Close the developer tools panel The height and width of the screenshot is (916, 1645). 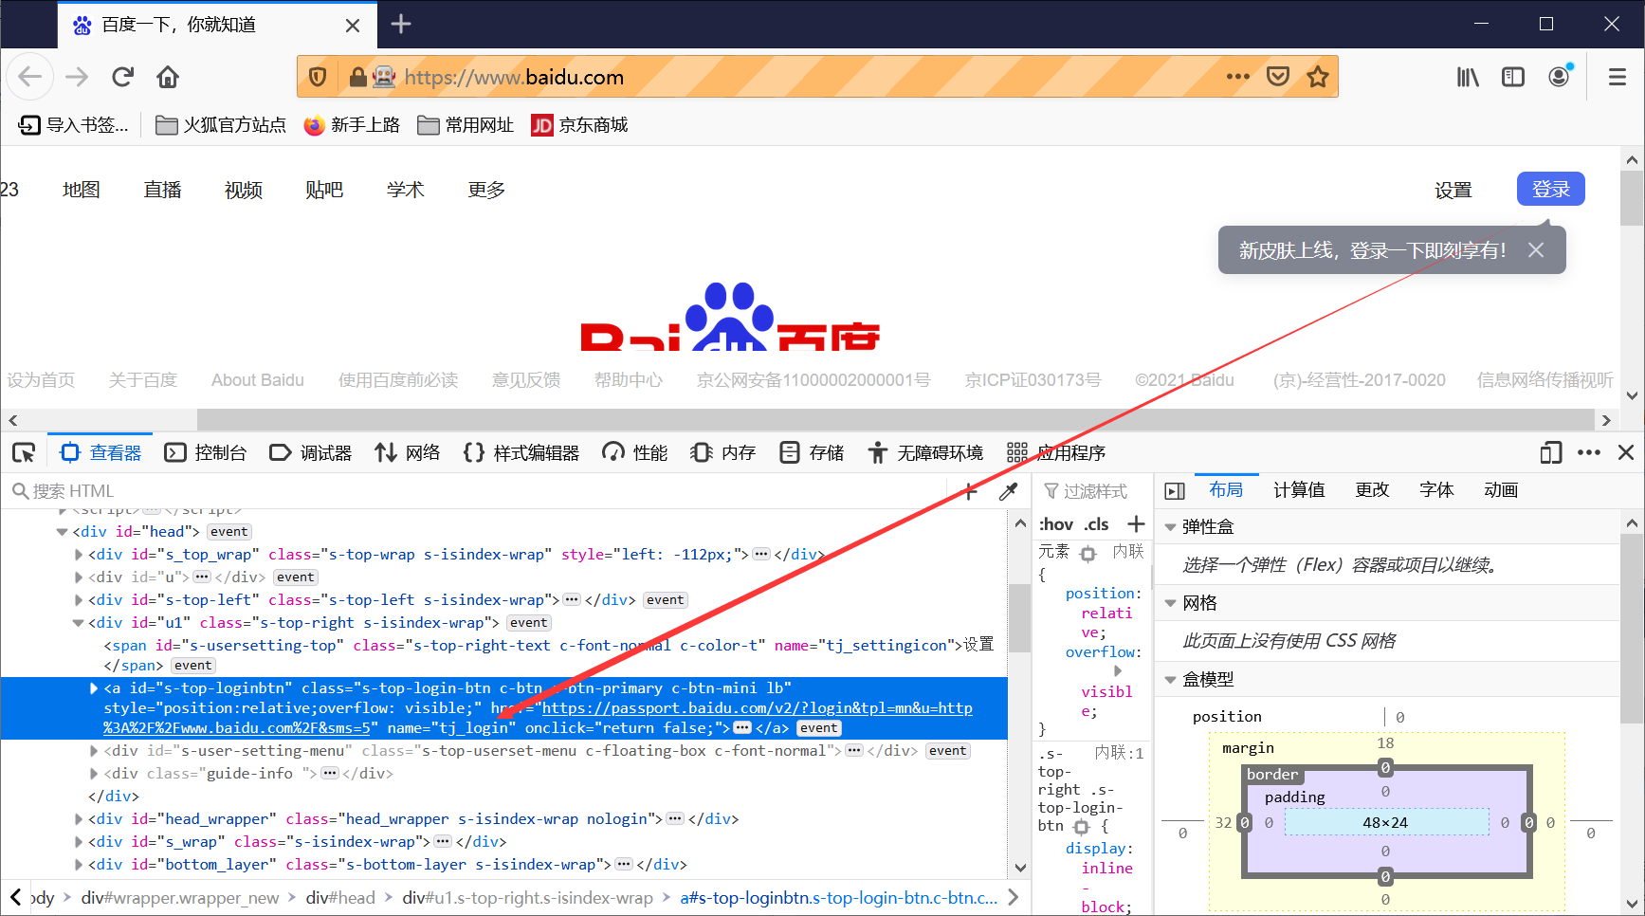coord(1626,453)
